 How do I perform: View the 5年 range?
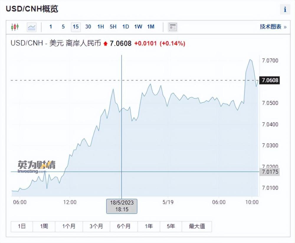click(171, 226)
